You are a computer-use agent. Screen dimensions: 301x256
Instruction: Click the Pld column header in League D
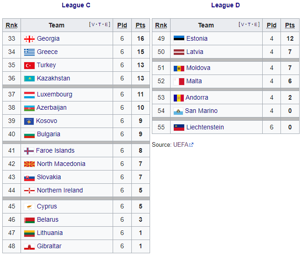(x=272, y=26)
